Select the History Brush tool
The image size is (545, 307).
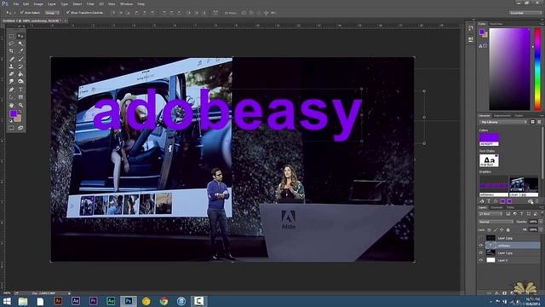point(20,67)
